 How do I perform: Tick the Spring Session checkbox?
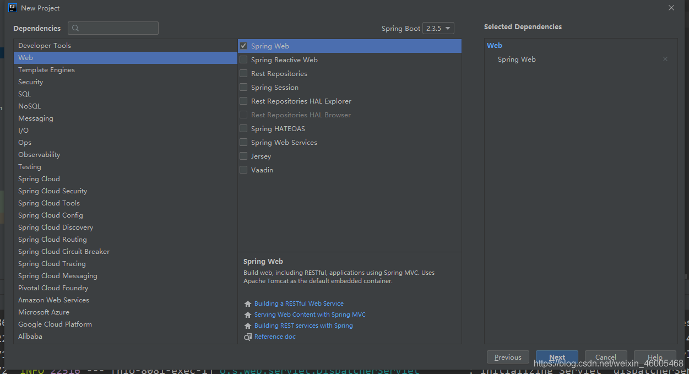coord(243,87)
